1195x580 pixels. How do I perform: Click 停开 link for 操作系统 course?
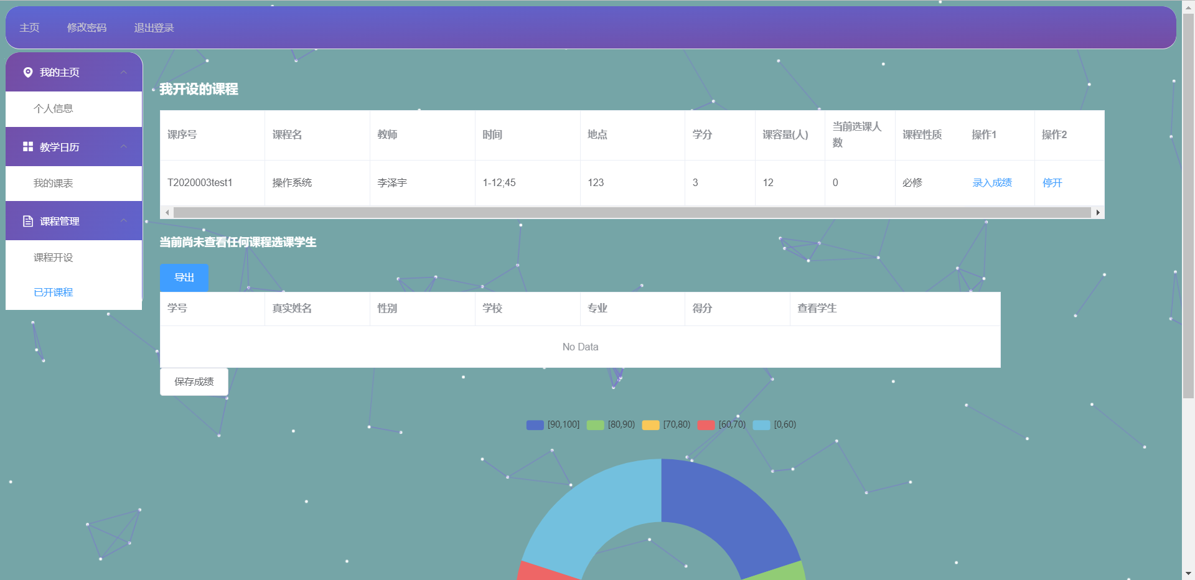(1052, 182)
